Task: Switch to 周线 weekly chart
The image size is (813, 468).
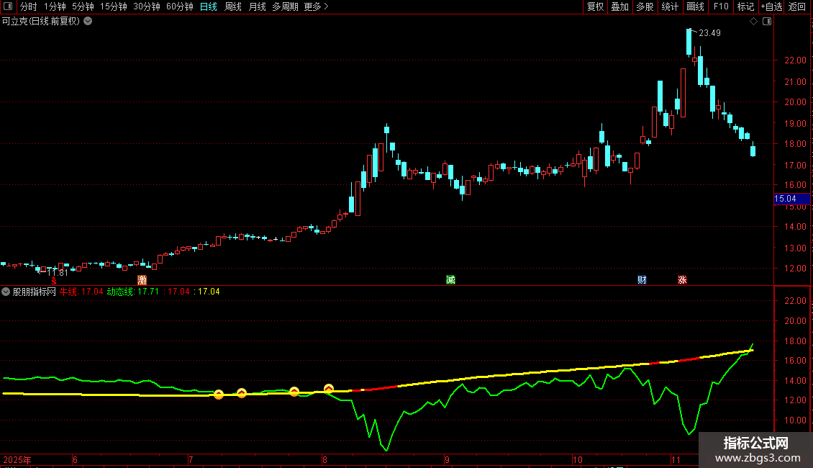Action: [x=233, y=6]
